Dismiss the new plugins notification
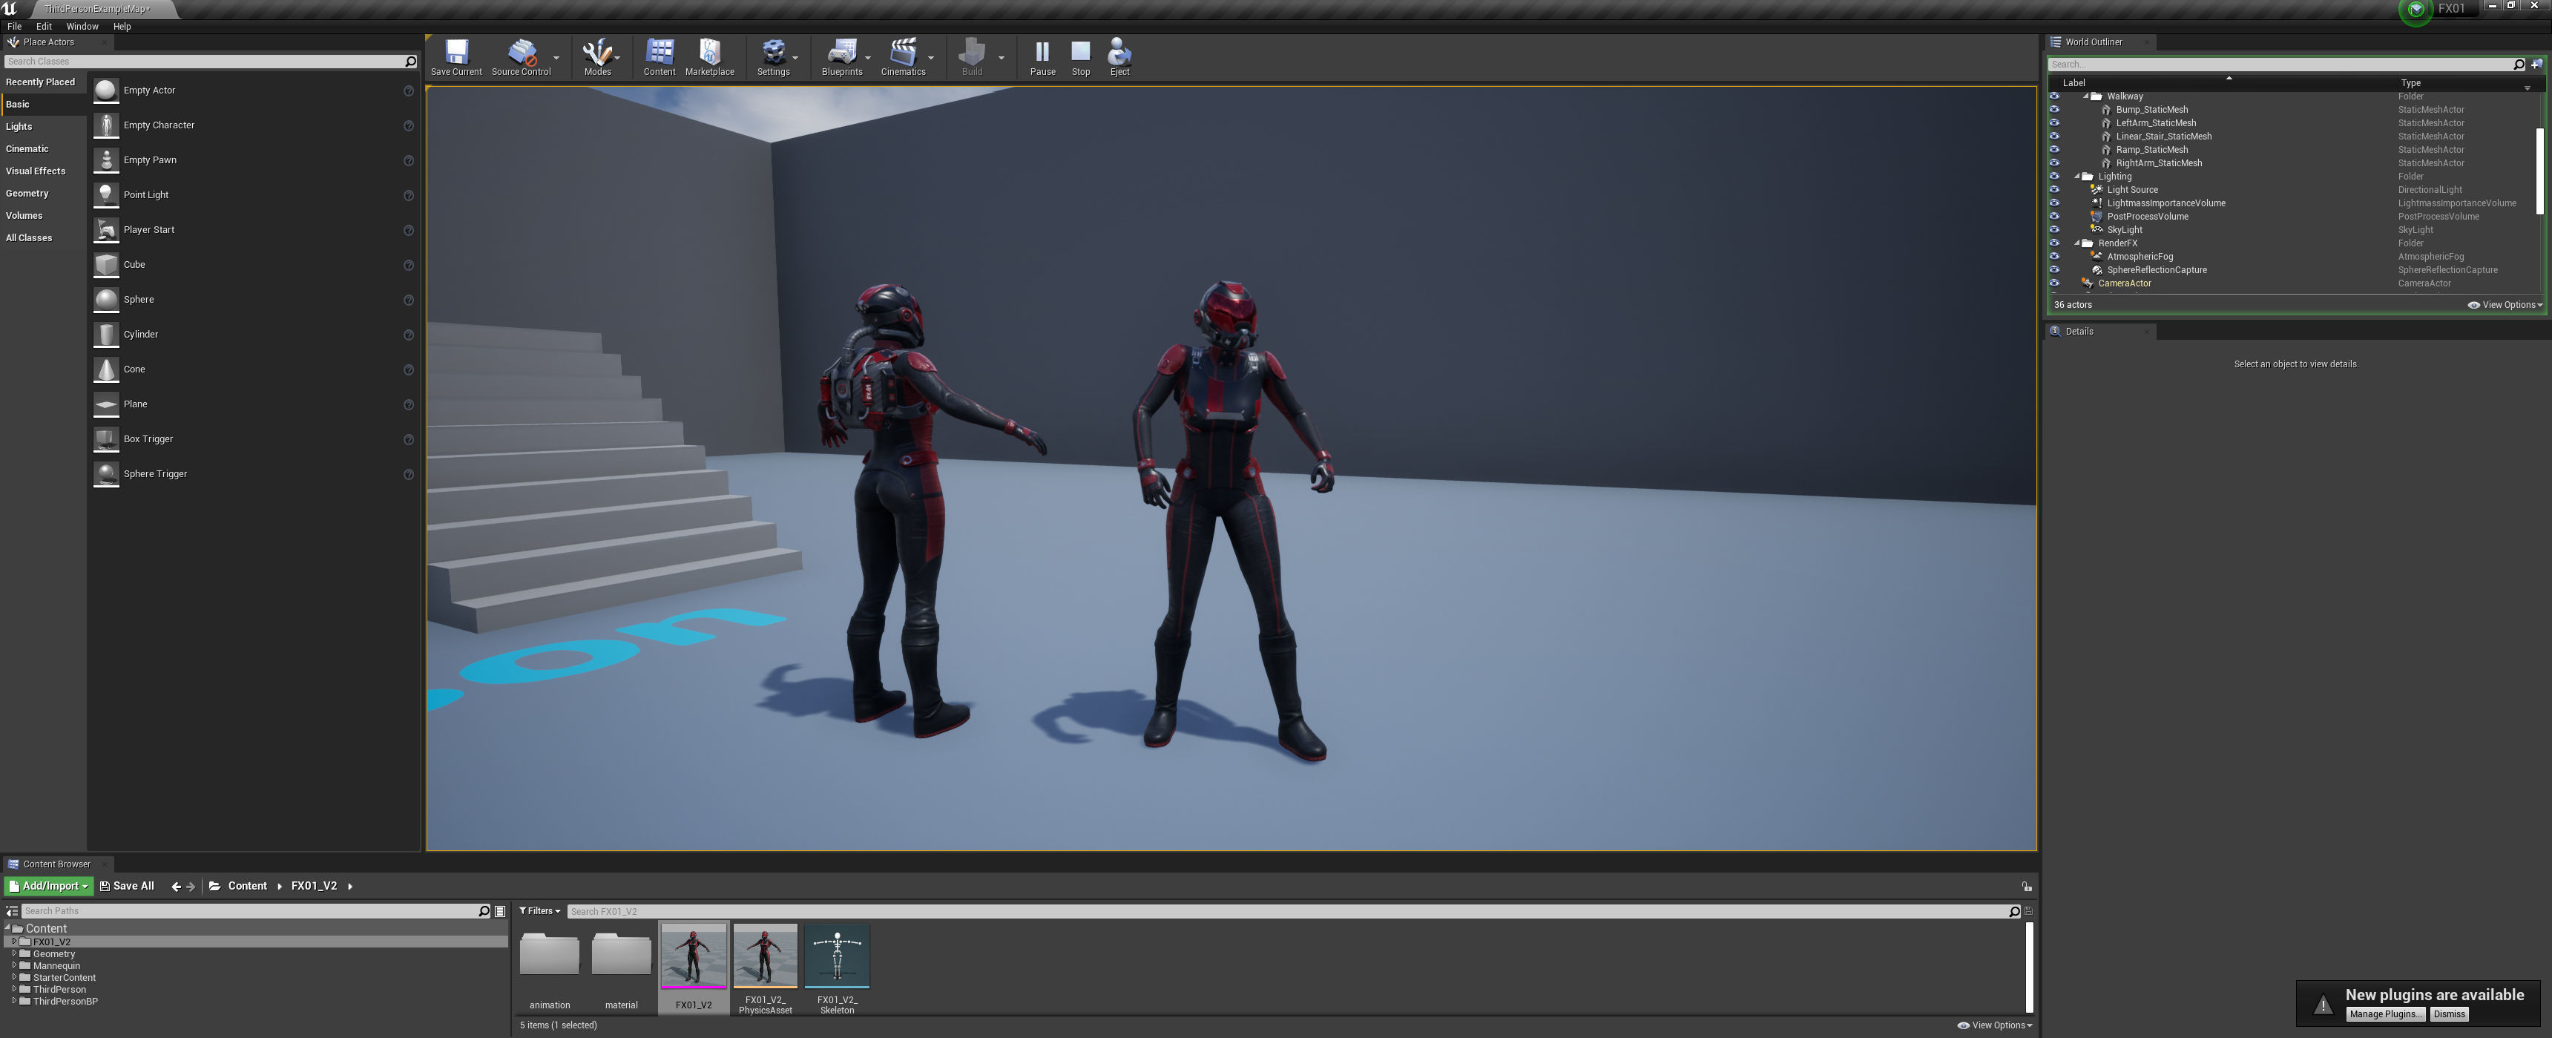Screen dimensions: 2552x1038 pos(2448,1014)
